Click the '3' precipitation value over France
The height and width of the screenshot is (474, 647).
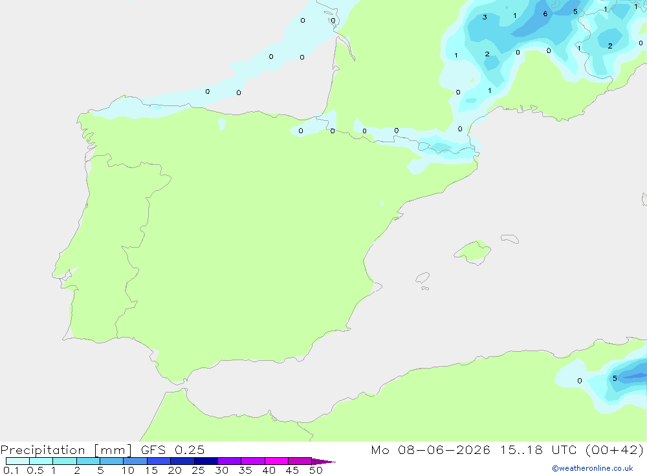pos(485,17)
